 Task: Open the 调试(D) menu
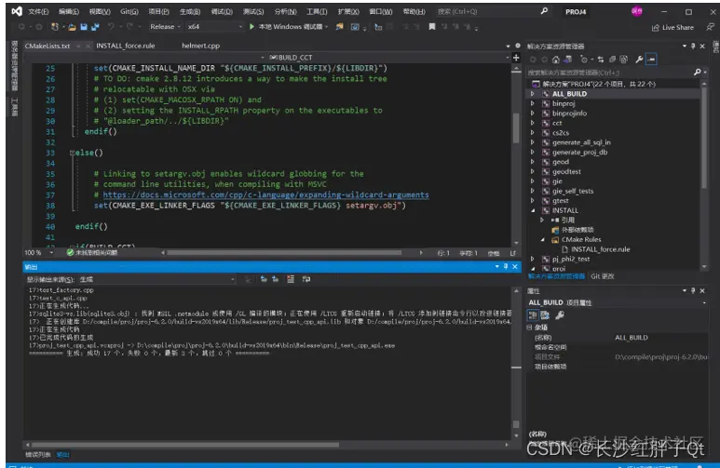pos(222,11)
